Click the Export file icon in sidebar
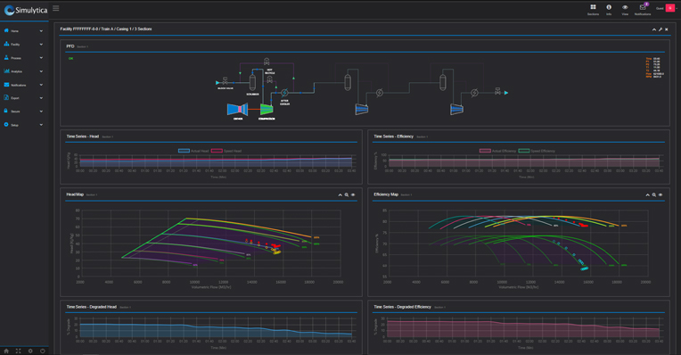Screen dimensions: 681x355 6,98
